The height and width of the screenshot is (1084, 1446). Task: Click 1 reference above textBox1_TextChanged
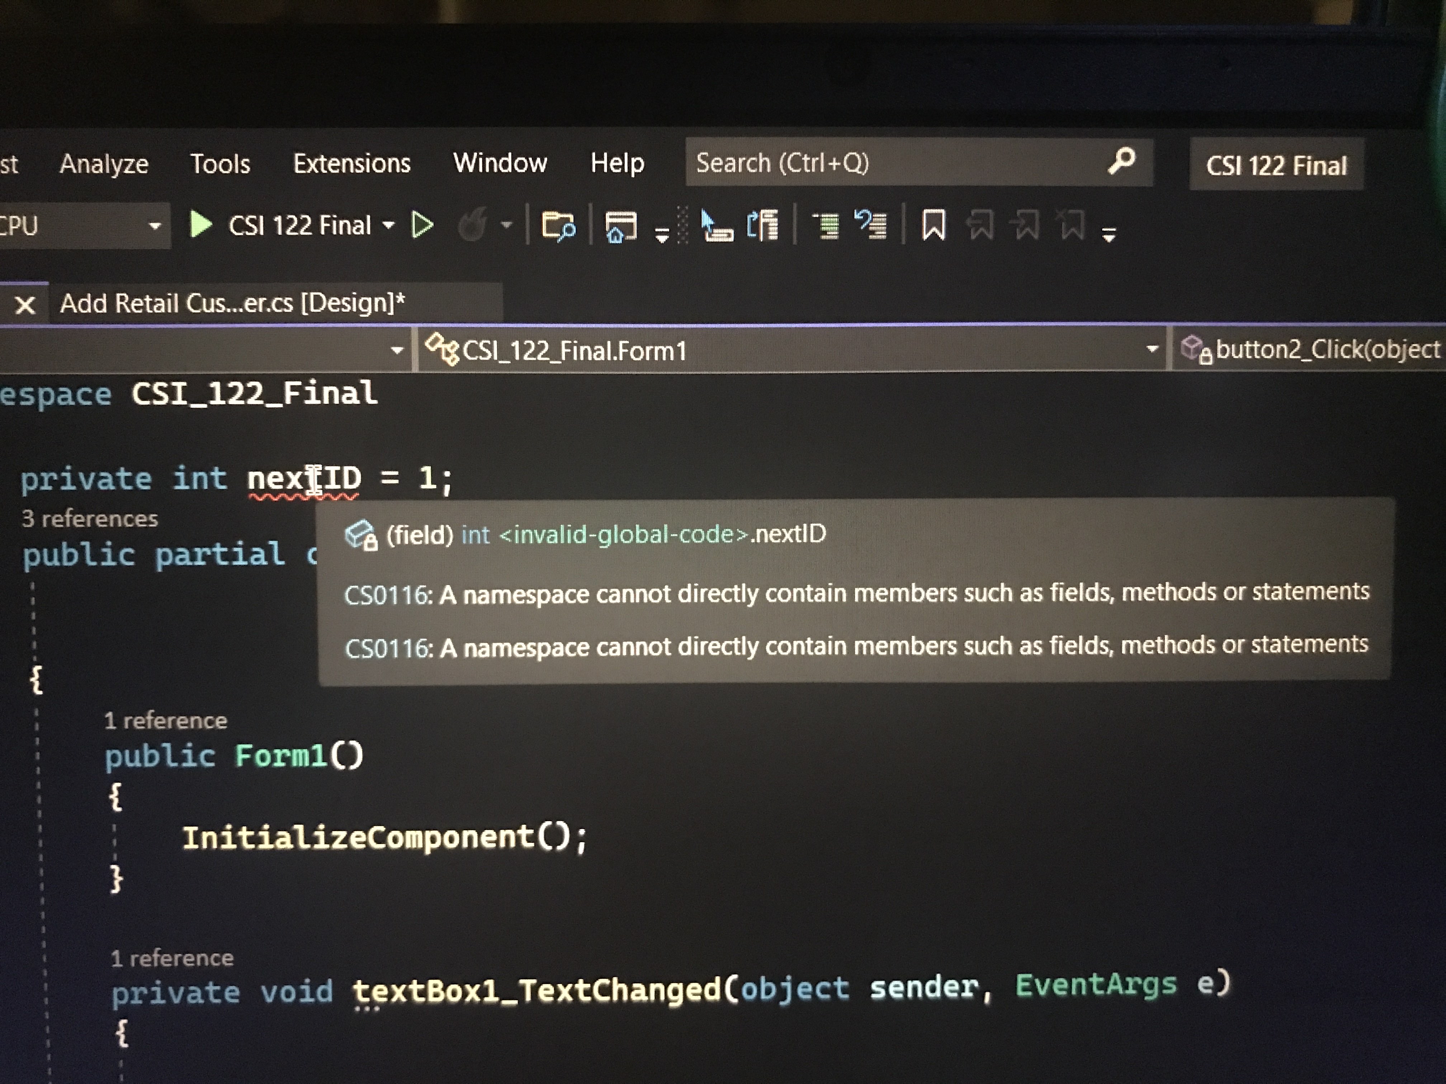(x=173, y=959)
